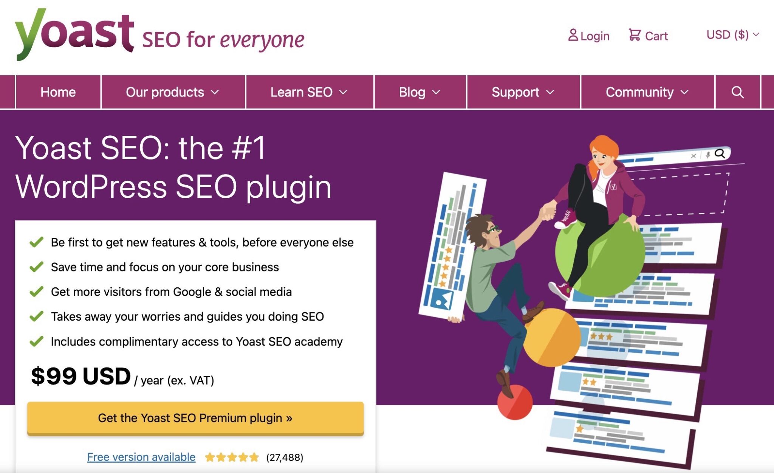Click 'Save time and focus on your core business'
Image resolution: width=774 pixels, height=473 pixels.
click(x=165, y=267)
